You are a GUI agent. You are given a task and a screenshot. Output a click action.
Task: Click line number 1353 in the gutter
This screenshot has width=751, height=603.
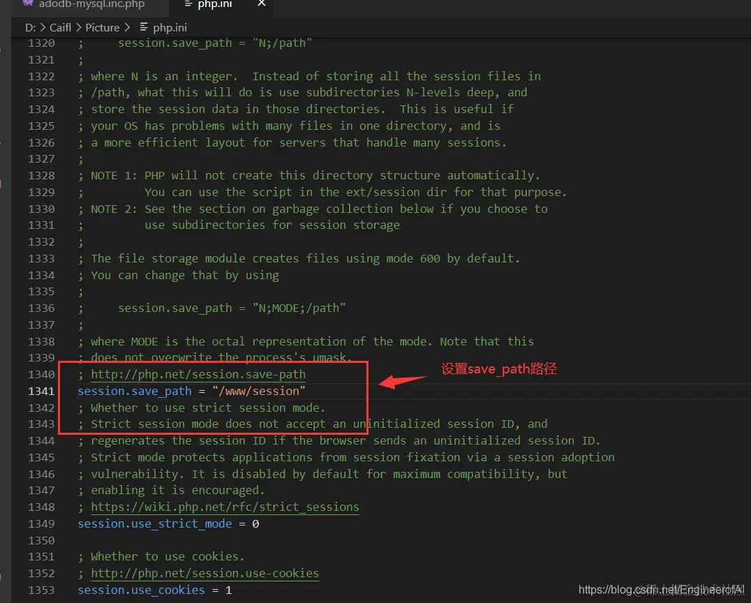41,590
